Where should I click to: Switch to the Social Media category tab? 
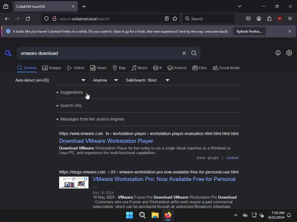226,68
